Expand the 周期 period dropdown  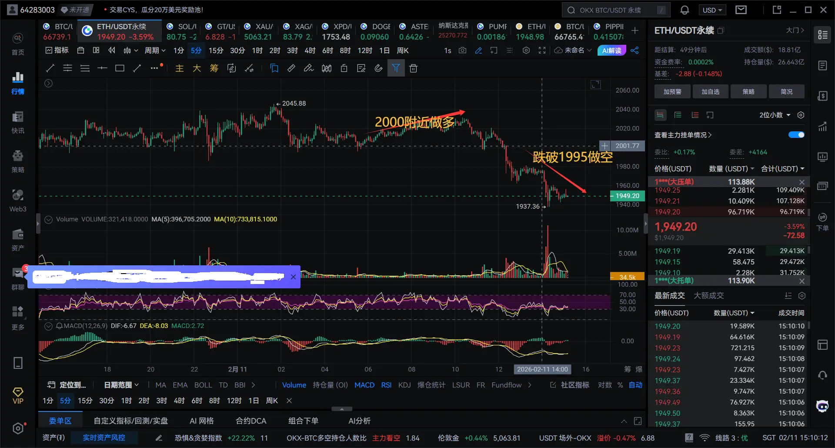(x=155, y=50)
